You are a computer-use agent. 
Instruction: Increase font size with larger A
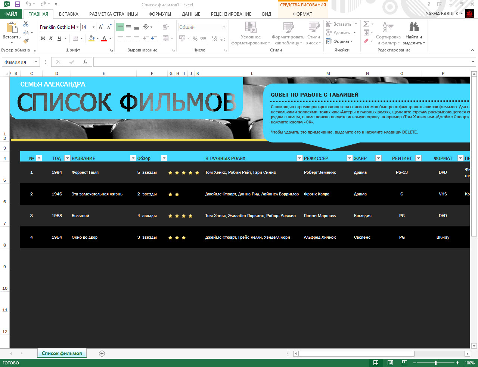(101, 27)
